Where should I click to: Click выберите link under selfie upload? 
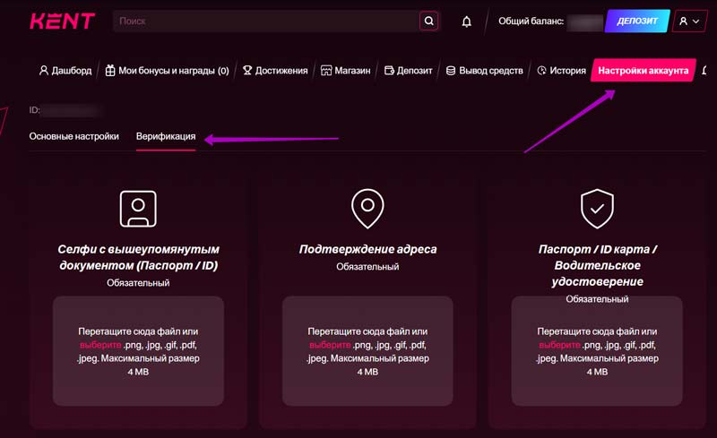tap(97, 345)
